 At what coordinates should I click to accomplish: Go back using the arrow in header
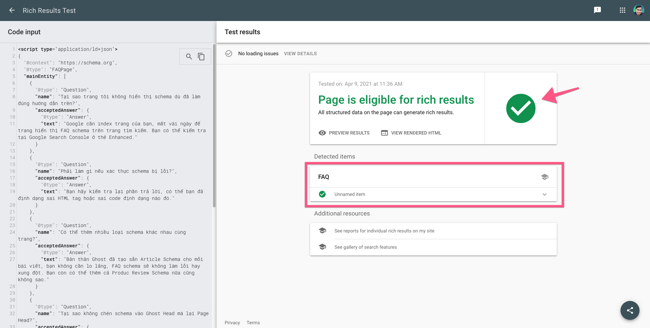(12, 10)
